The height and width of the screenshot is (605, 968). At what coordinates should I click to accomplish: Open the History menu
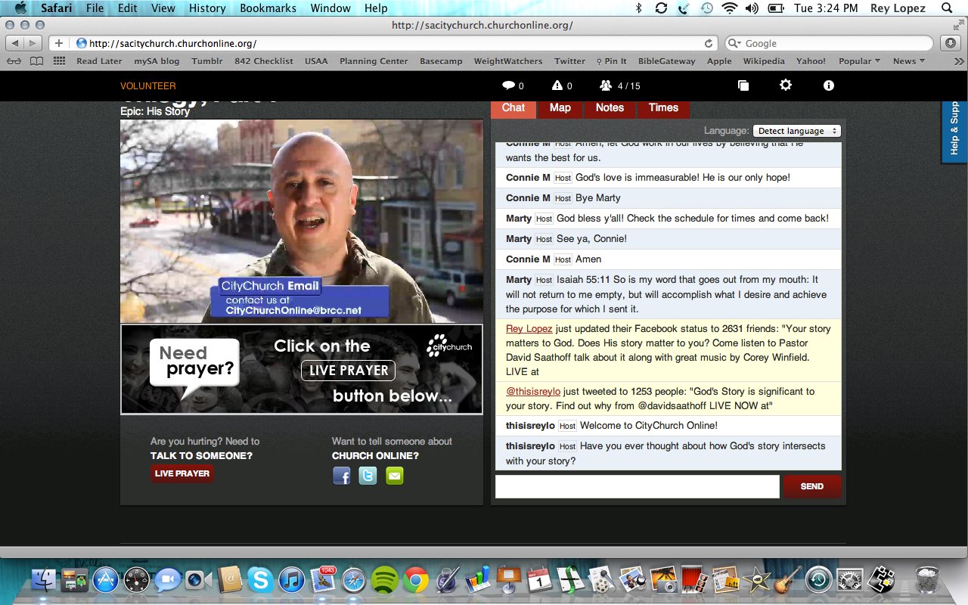pos(207,8)
